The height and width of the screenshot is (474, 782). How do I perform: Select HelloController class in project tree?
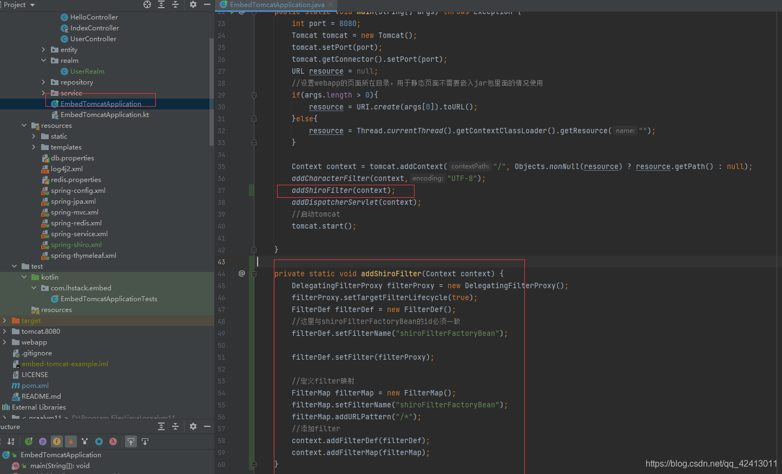(94, 17)
